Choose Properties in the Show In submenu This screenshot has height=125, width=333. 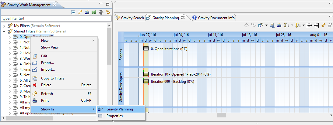tap(114, 116)
